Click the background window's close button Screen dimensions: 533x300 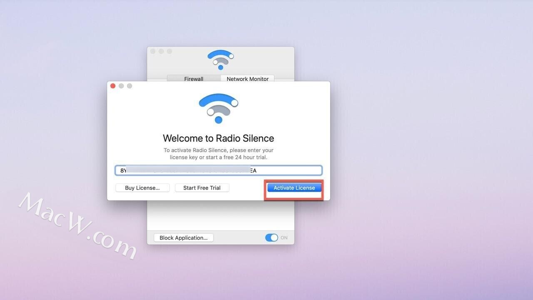(153, 51)
